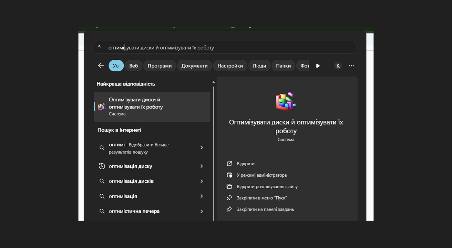Choose "Закріпити на панелі завдань"

coord(265,209)
